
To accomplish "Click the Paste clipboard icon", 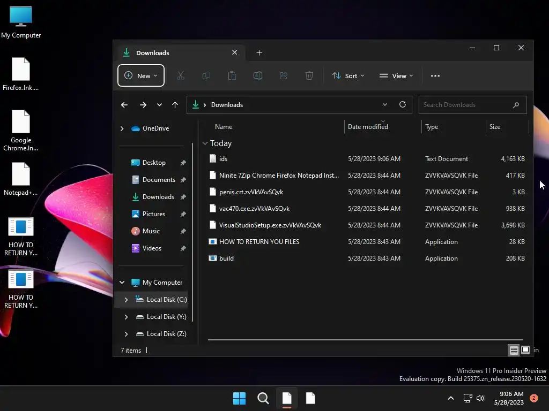I will click(232, 75).
